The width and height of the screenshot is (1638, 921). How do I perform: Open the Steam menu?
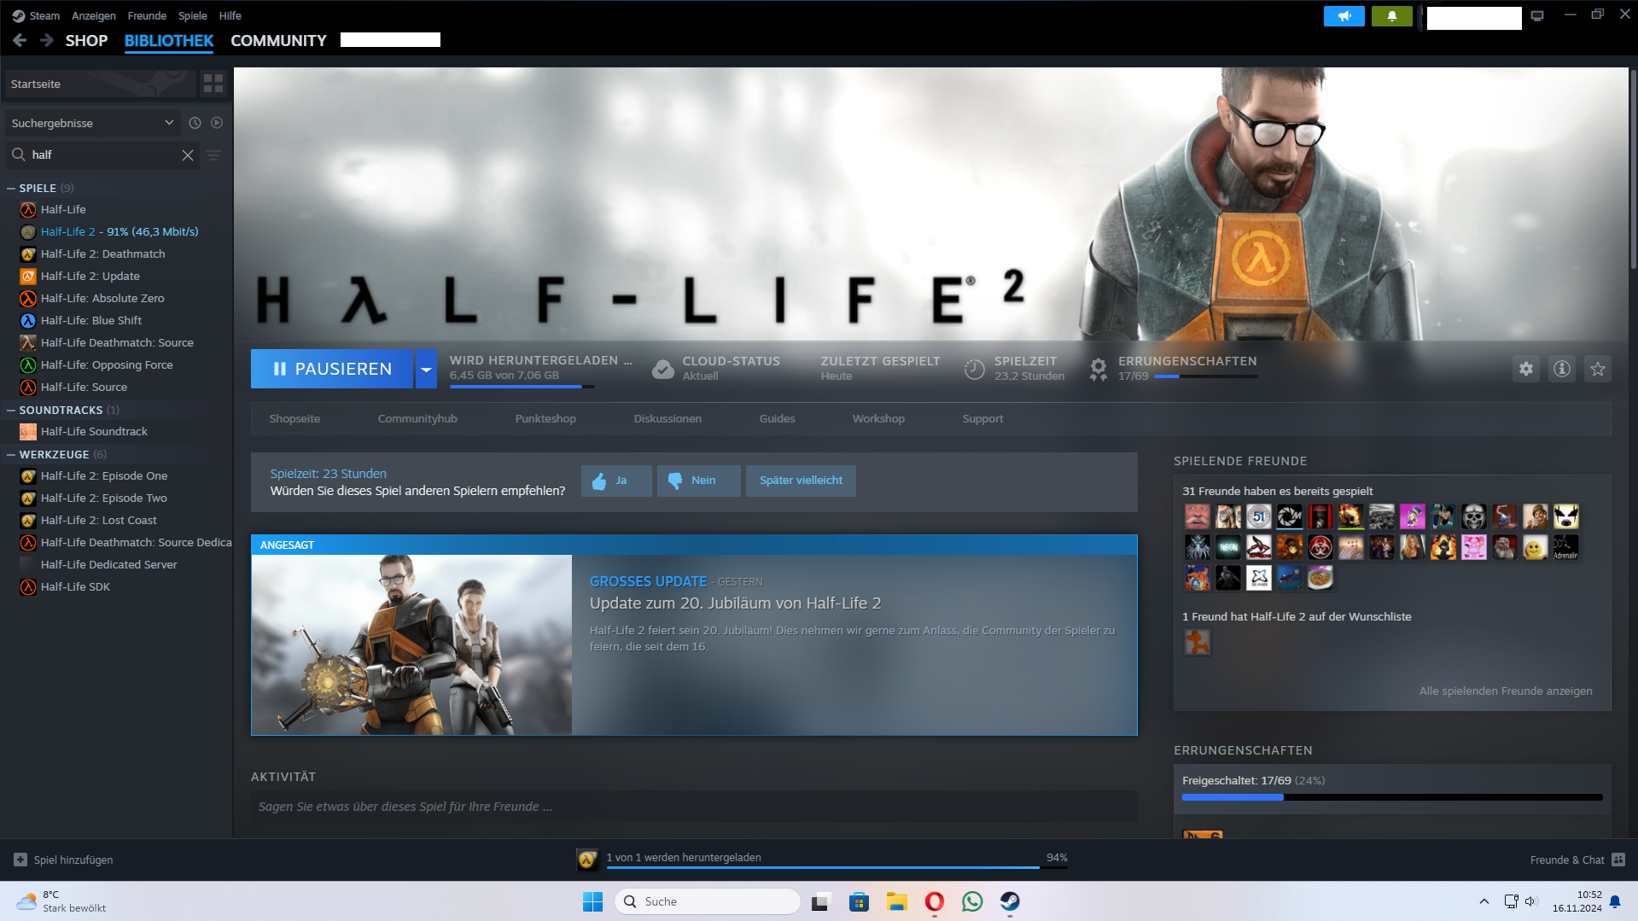(36, 15)
